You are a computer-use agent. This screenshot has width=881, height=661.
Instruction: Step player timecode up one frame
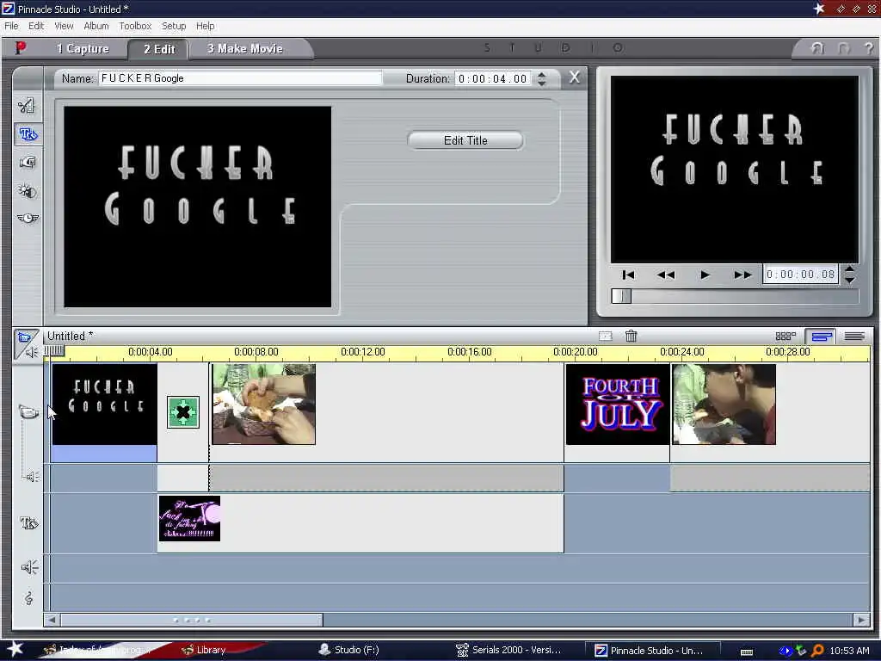point(849,269)
